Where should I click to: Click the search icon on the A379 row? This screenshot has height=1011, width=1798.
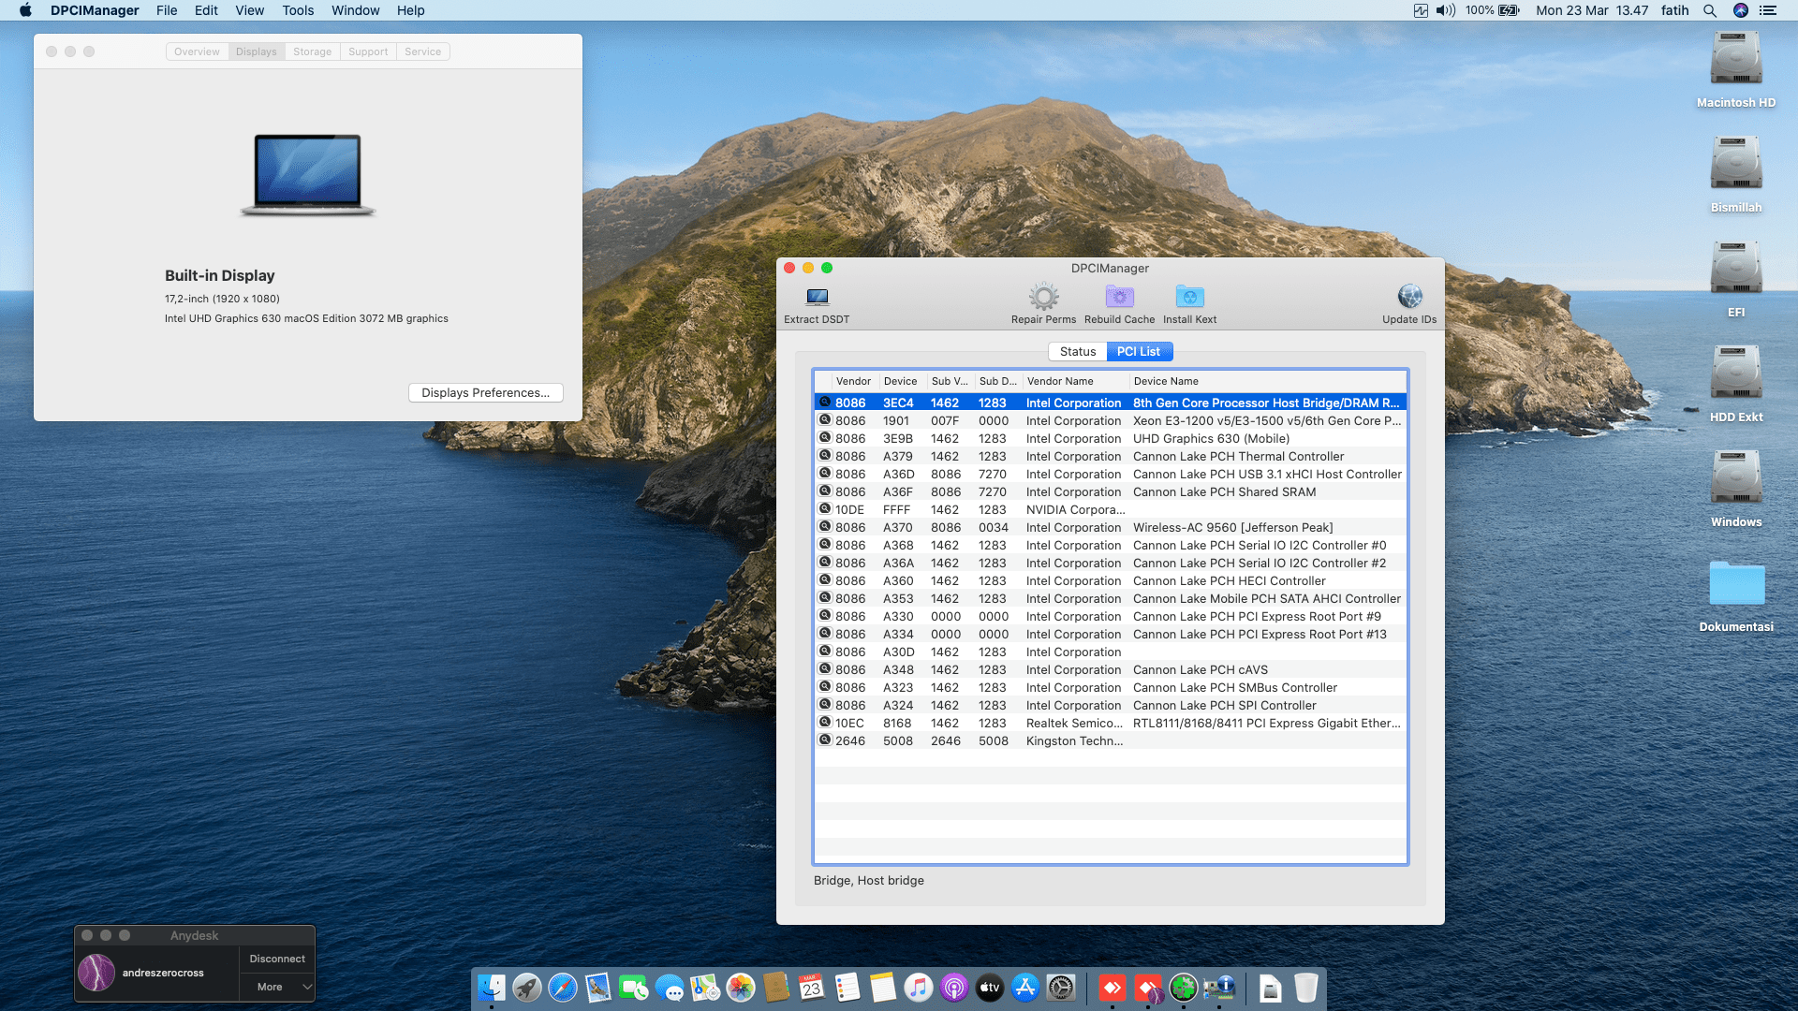[x=825, y=456]
